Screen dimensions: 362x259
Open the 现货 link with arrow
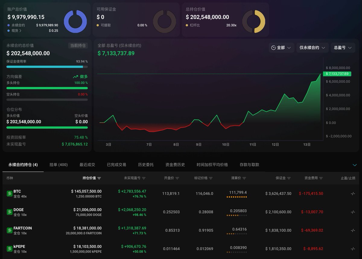tap(16, 30)
